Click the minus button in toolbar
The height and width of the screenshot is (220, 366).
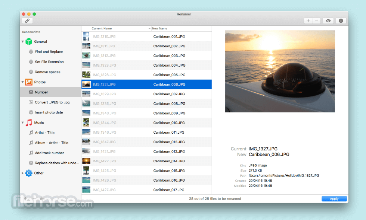317,21
